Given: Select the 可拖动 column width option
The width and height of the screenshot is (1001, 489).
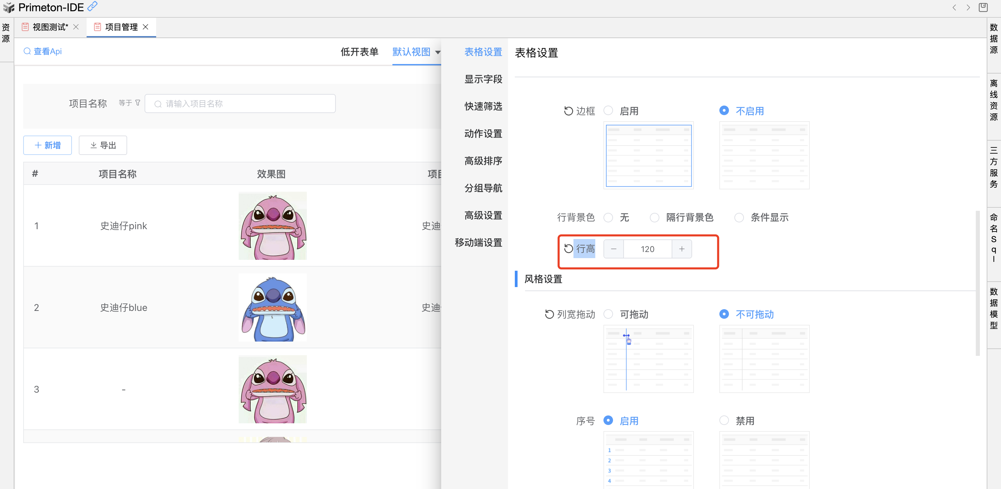Looking at the screenshot, I should coord(608,314).
